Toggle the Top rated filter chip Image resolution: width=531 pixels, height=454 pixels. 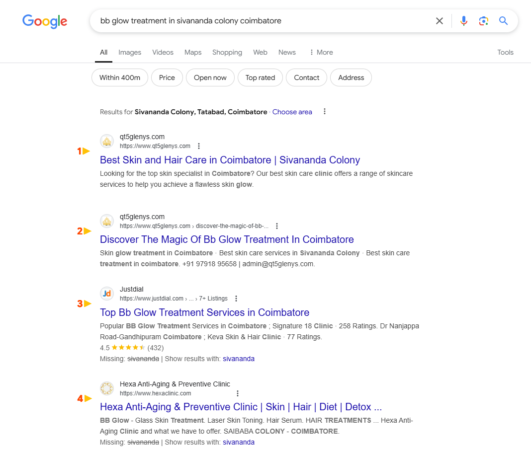pos(260,77)
